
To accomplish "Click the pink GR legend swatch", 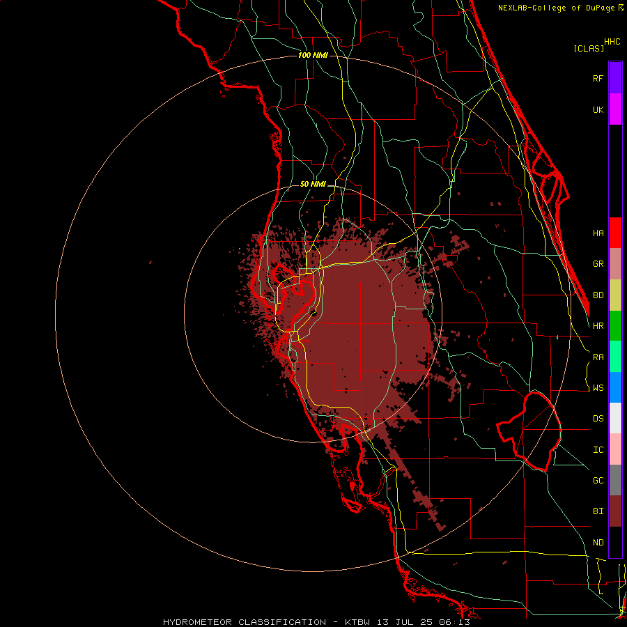I will pyautogui.click(x=615, y=263).
